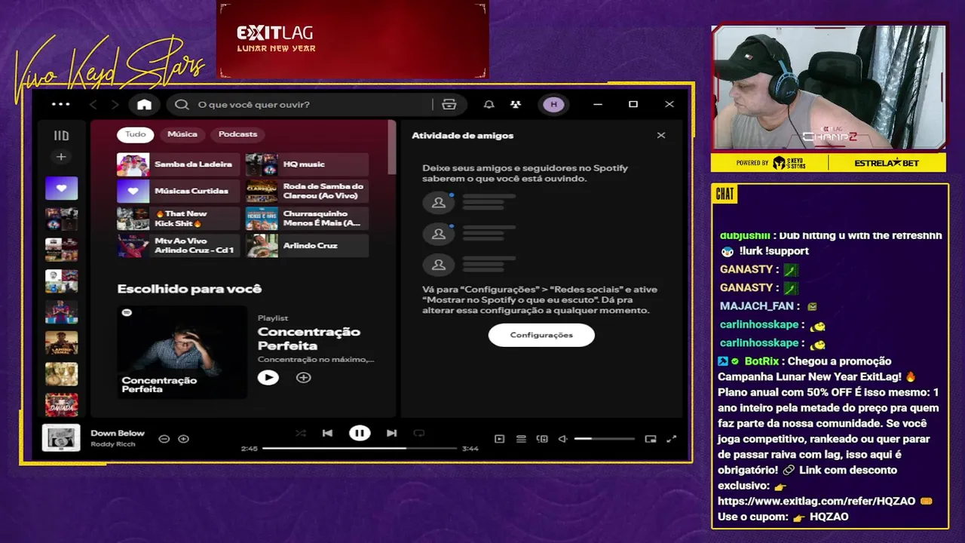
Task: Click BotRix name in chat
Action: point(761,361)
